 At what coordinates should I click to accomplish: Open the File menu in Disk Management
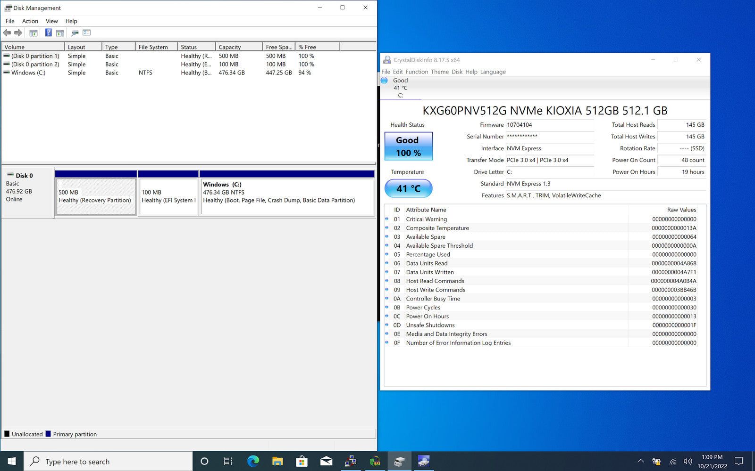point(10,21)
